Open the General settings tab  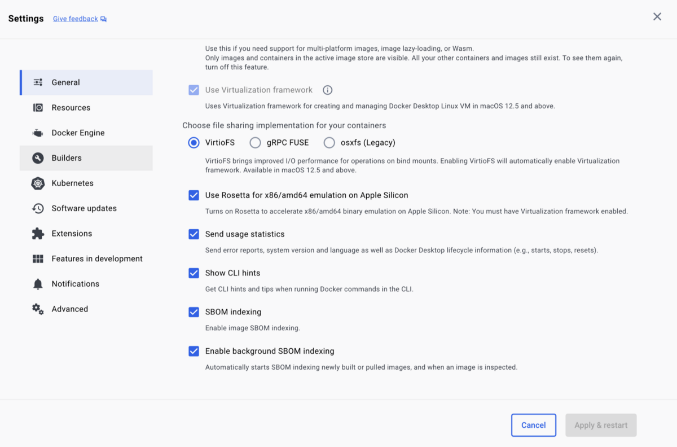[86, 82]
